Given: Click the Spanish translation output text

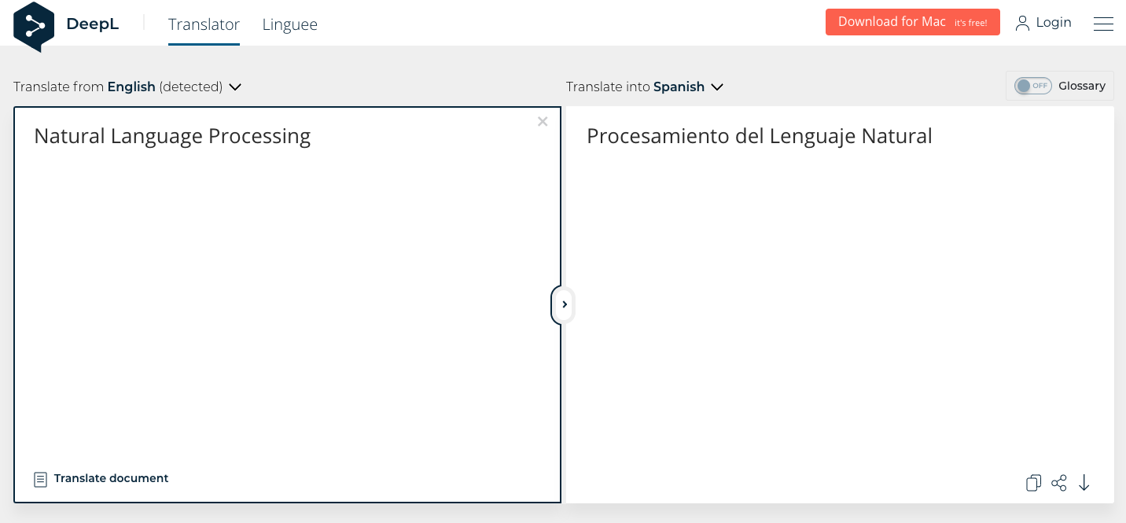Looking at the screenshot, I should pyautogui.click(x=760, y=136).
